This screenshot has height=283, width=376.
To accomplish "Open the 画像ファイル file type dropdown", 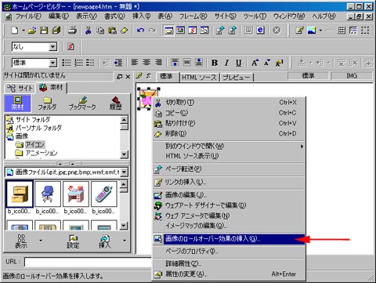I will coord(124,172).
